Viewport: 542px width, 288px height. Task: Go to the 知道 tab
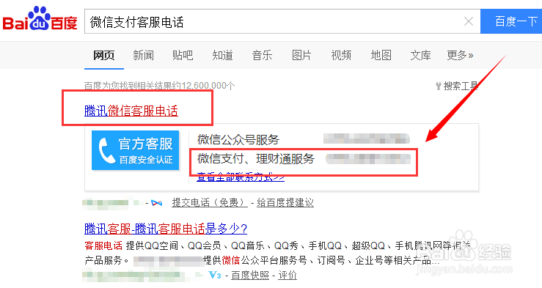point(222,55)
